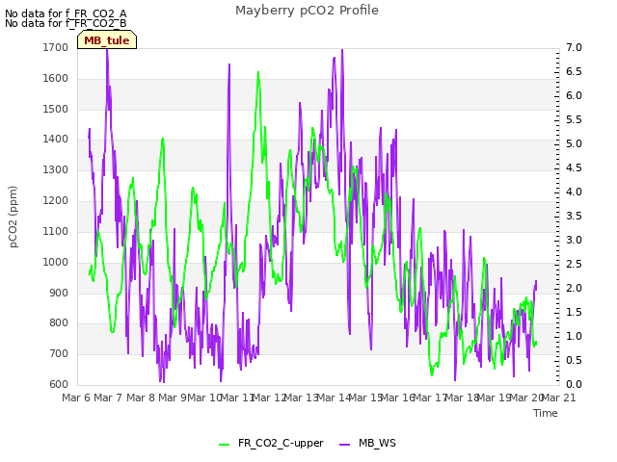Viewport: 617px width, 462px height.
Task: Click the 5.5 tick on right axis
Action: (575, 119)
